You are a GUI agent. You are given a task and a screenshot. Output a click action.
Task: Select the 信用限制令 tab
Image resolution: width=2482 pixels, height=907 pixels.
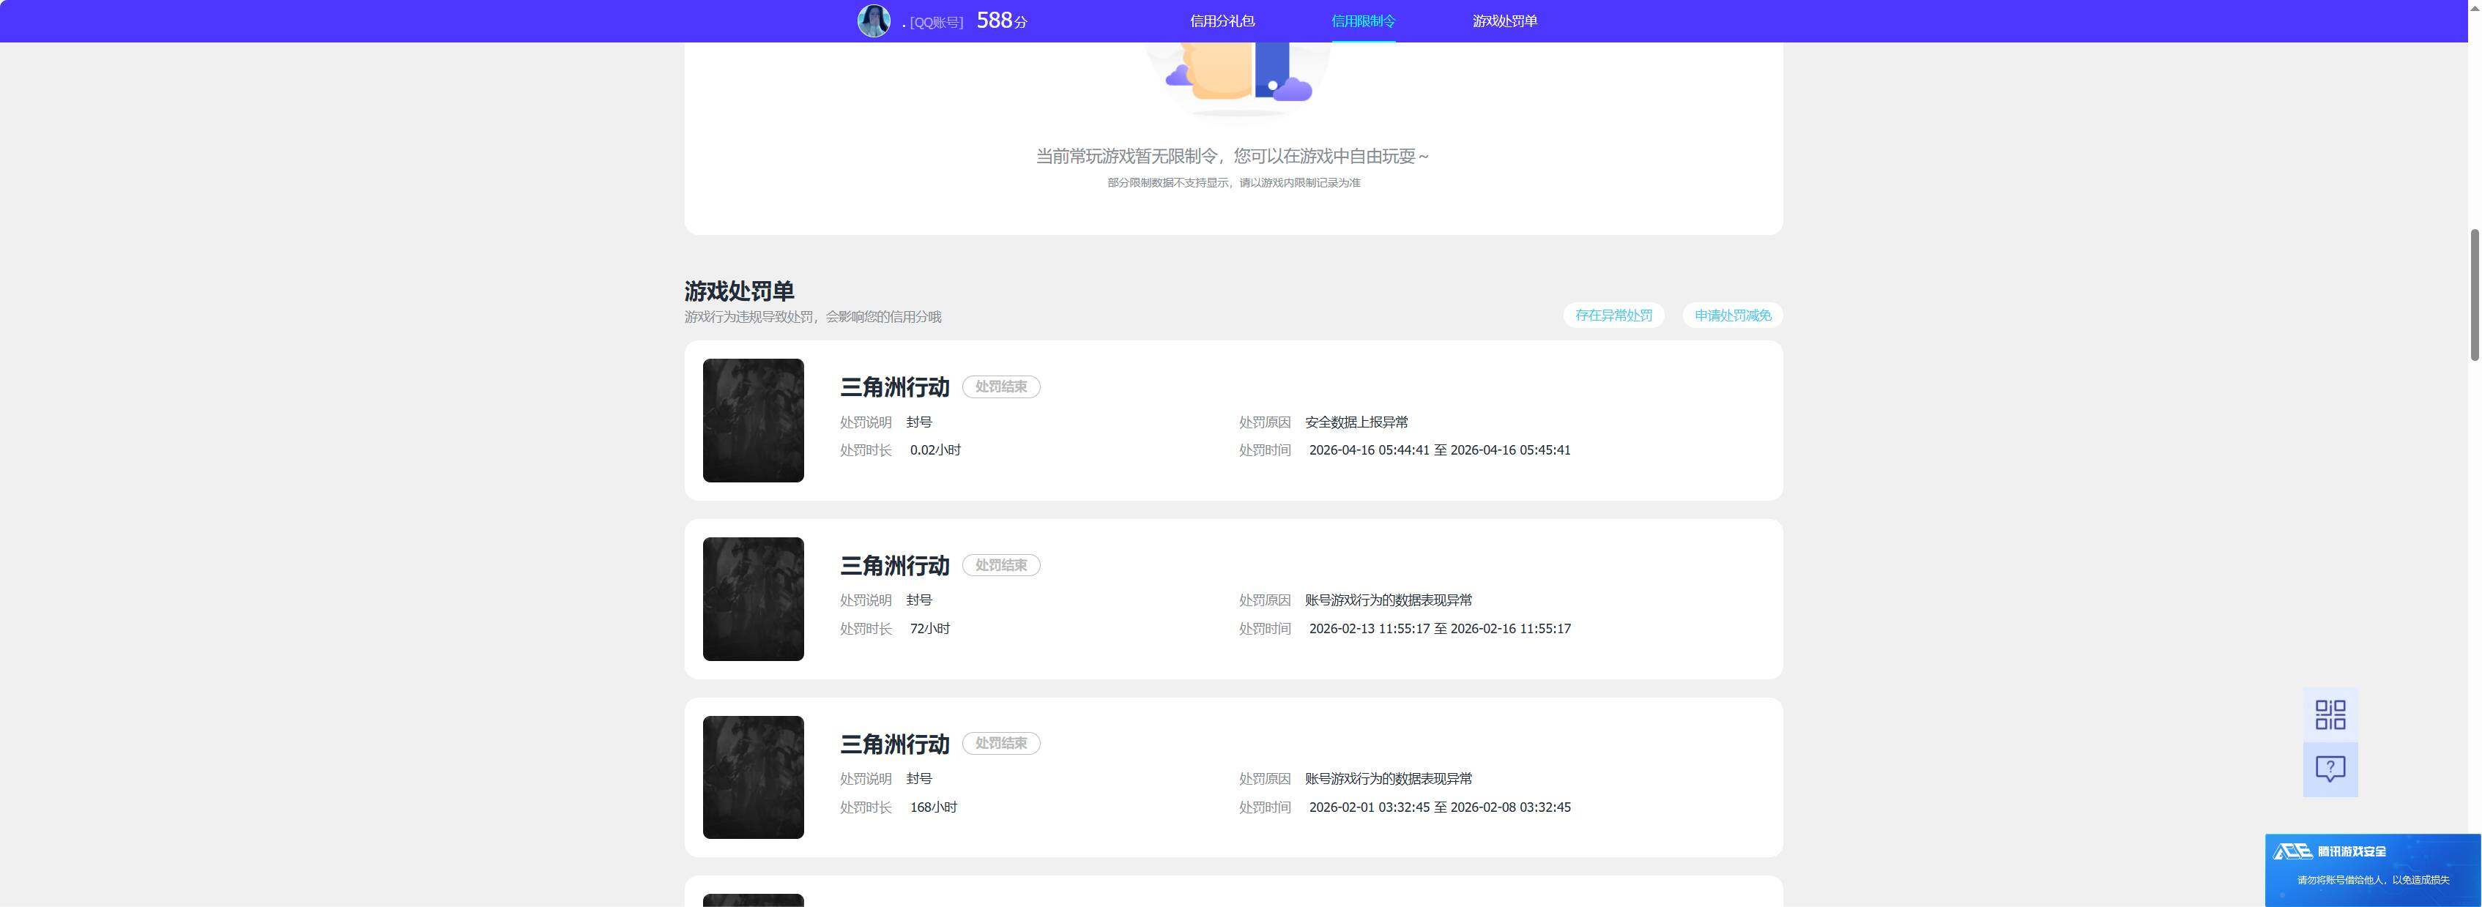pyautogui.click(x=1362, y=21)
